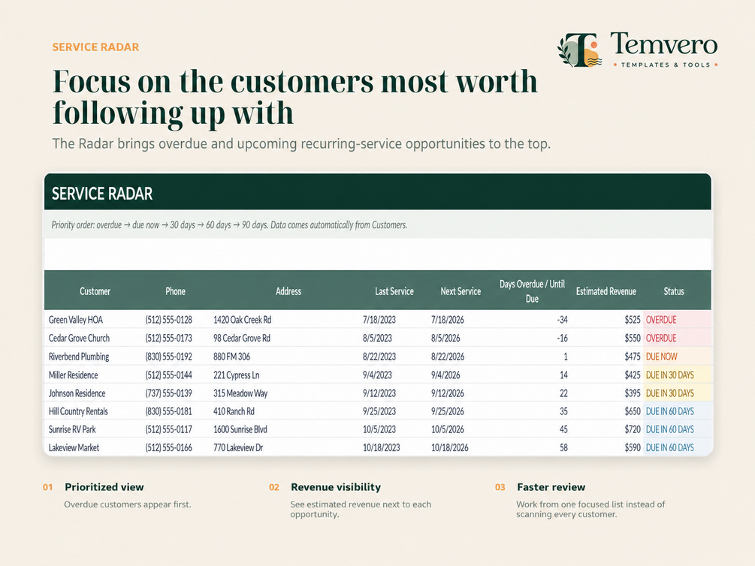Click the OVERDUE status for Cedar Grove Church
755x566 pixels.
point(661,338)
